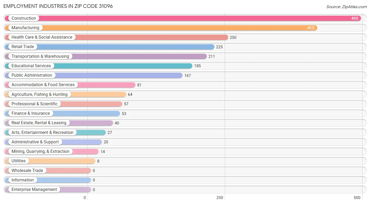Select the Retail Trade label
370x204 pixels.
click(23, 47)
